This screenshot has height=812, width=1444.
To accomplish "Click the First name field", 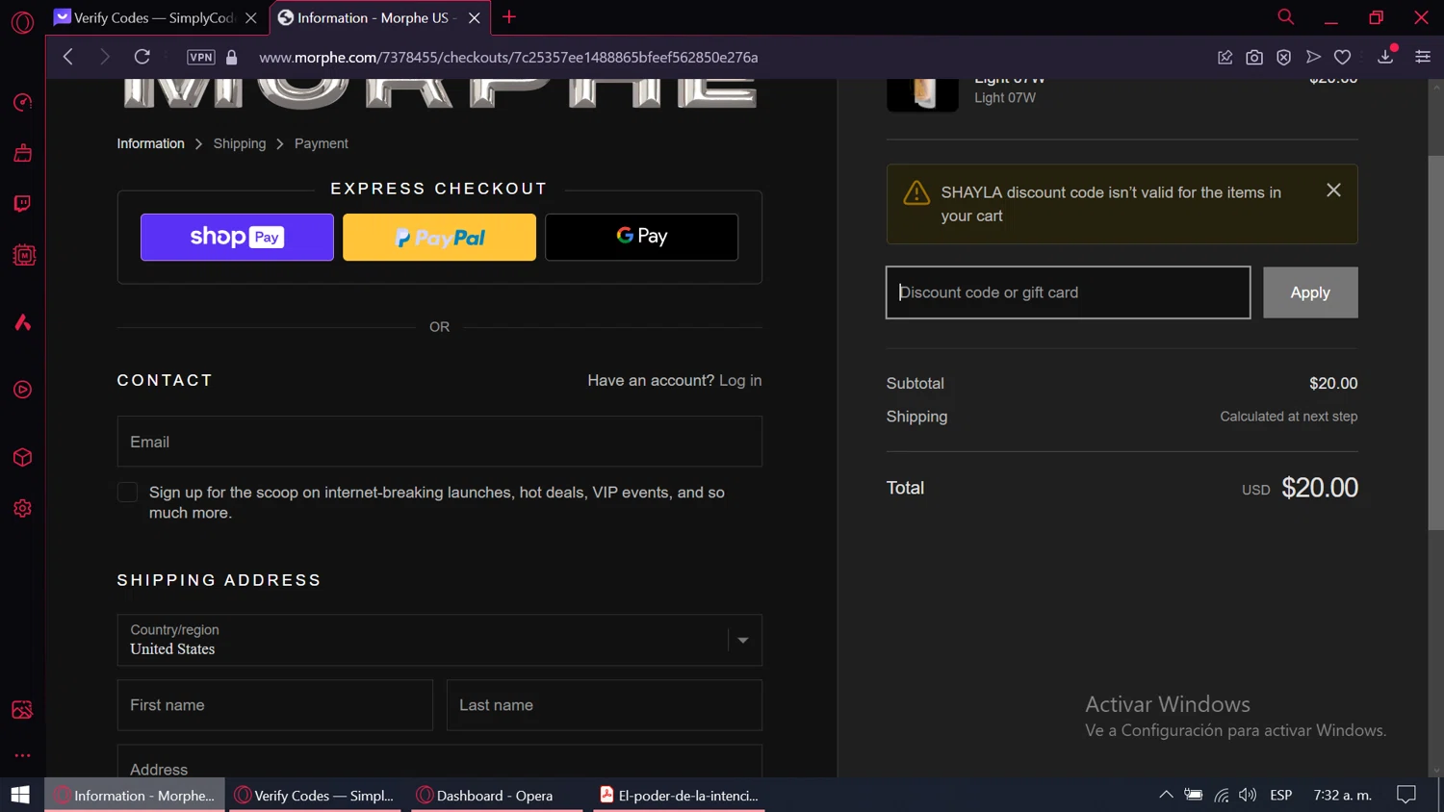I will 274,705.
